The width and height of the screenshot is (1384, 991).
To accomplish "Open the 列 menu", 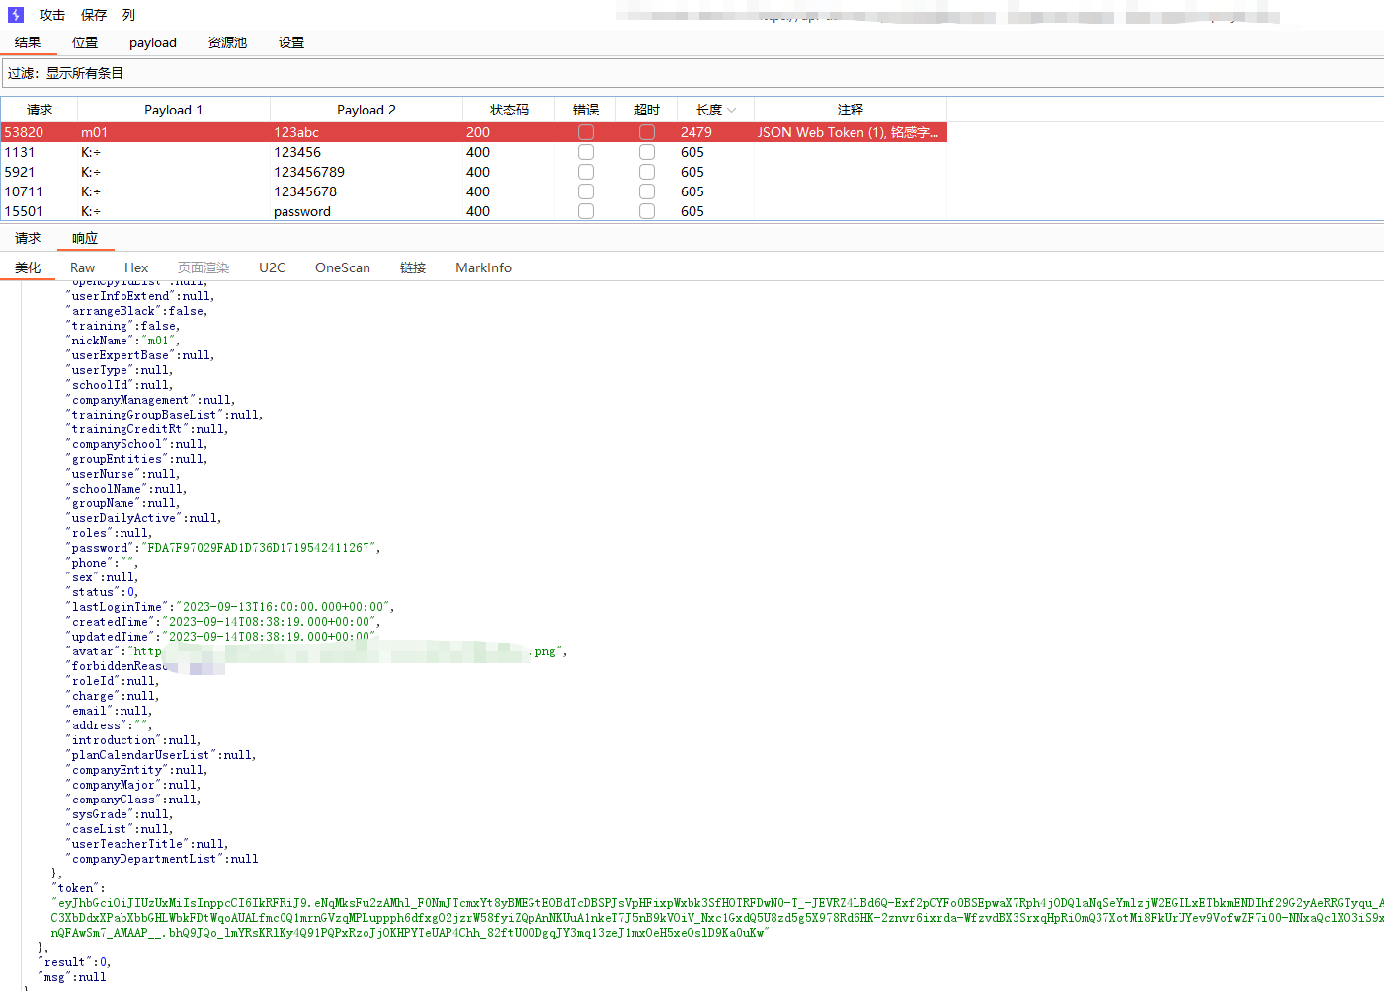I will click(129, 15).
